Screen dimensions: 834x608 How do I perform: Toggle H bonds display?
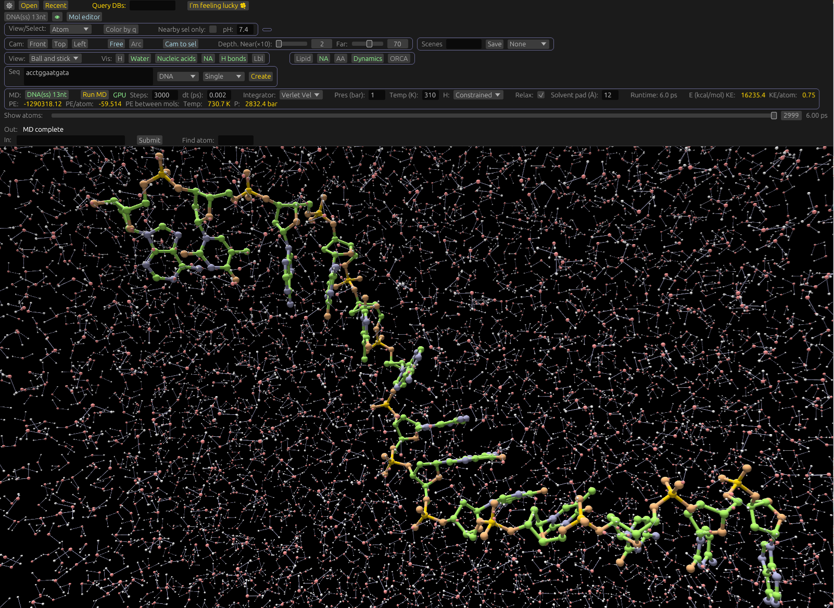233,59
